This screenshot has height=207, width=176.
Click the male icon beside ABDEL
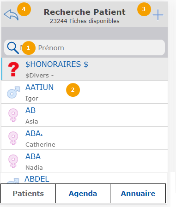[13, 181]
